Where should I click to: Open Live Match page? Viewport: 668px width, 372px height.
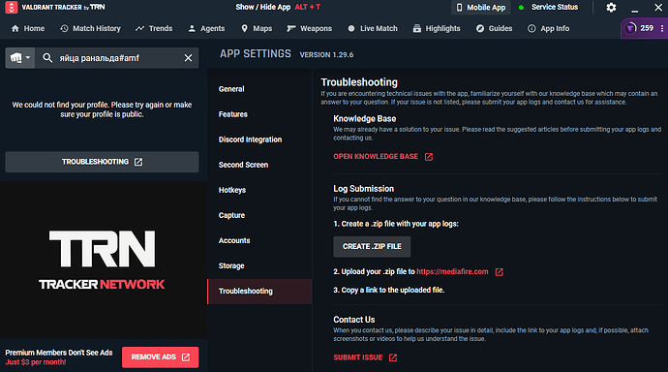373,28
